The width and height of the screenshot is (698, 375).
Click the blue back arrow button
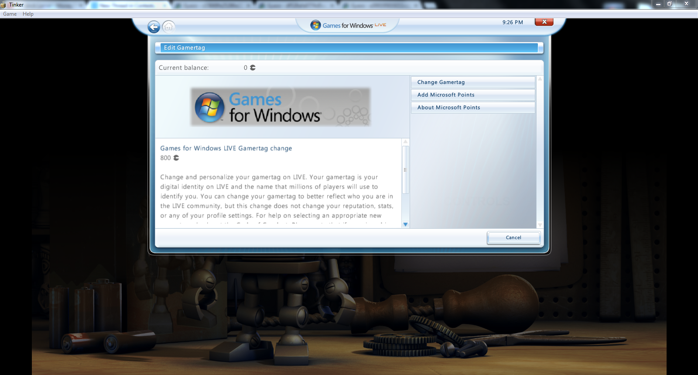point(154,27)
